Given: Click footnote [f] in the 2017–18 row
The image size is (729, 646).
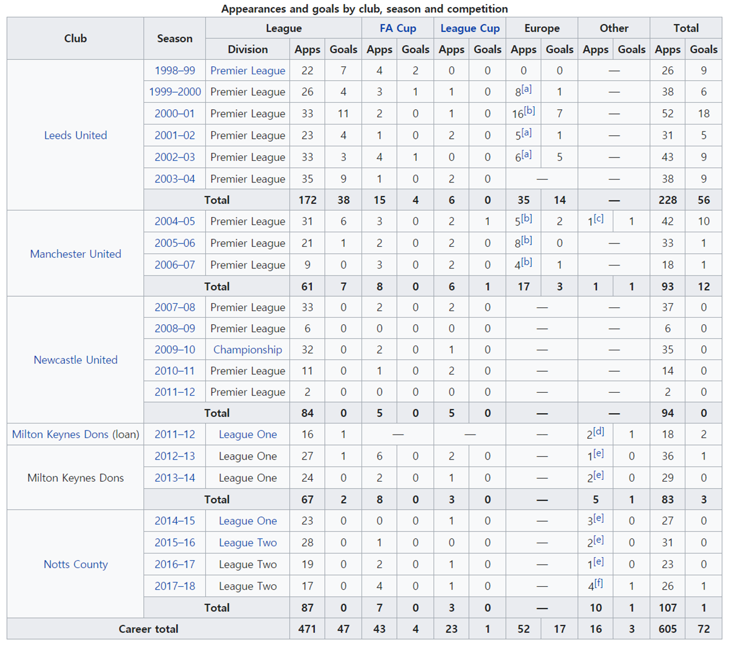Looking at the screenshot, I should 598,583.
